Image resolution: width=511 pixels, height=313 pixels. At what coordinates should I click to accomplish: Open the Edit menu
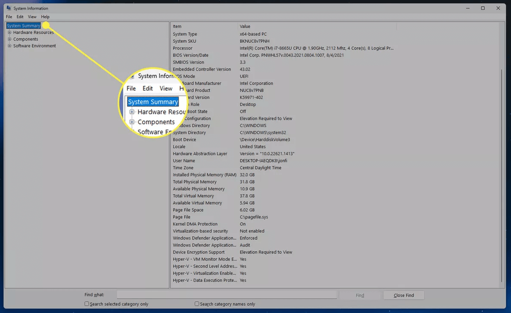20,17
